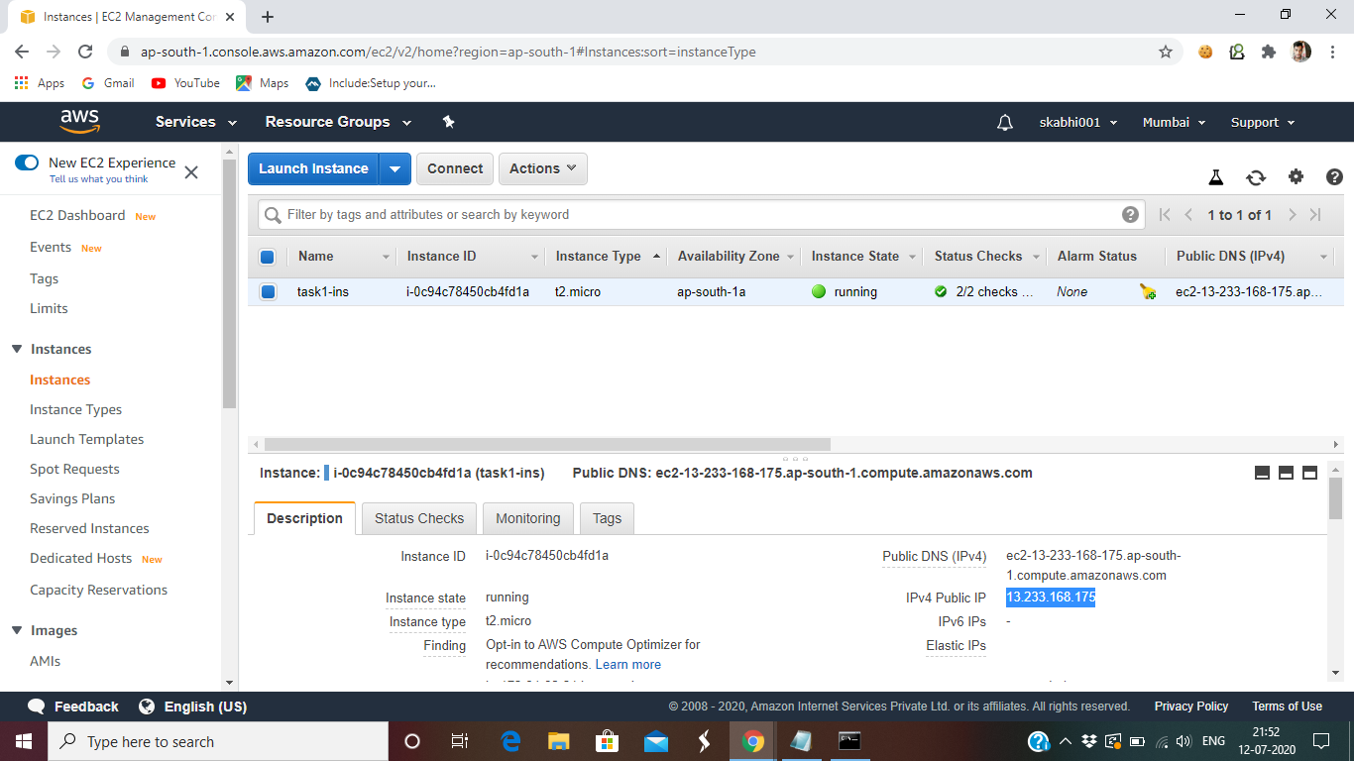Open the Mumbai region dropdown
Image resolution: width=1354 pixels, height=761 pixels.
tap(1175, 122)
